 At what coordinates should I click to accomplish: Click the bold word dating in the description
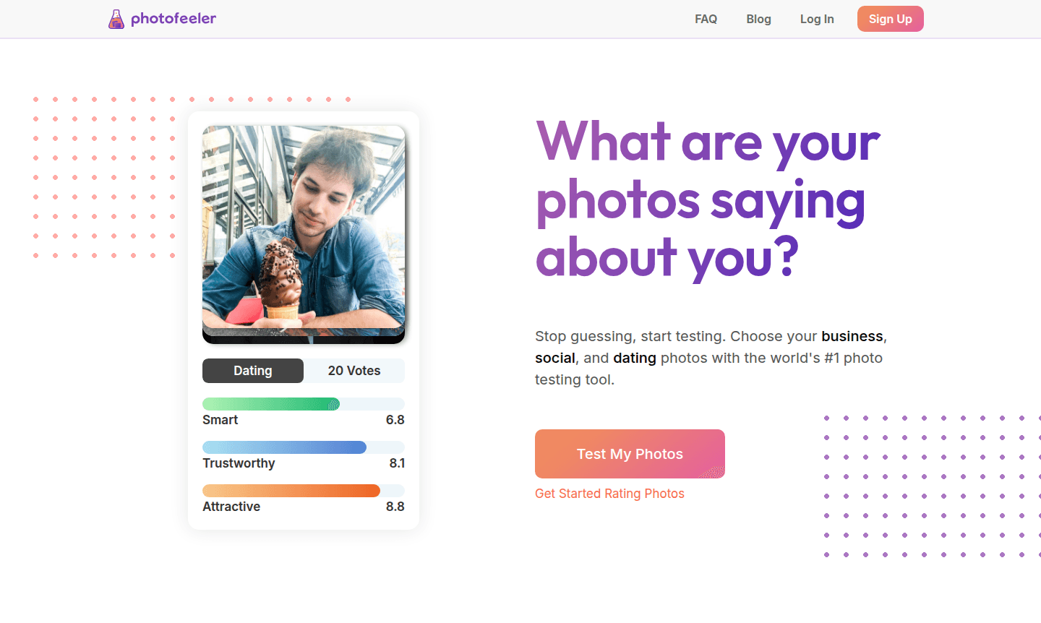click(635, 358)
